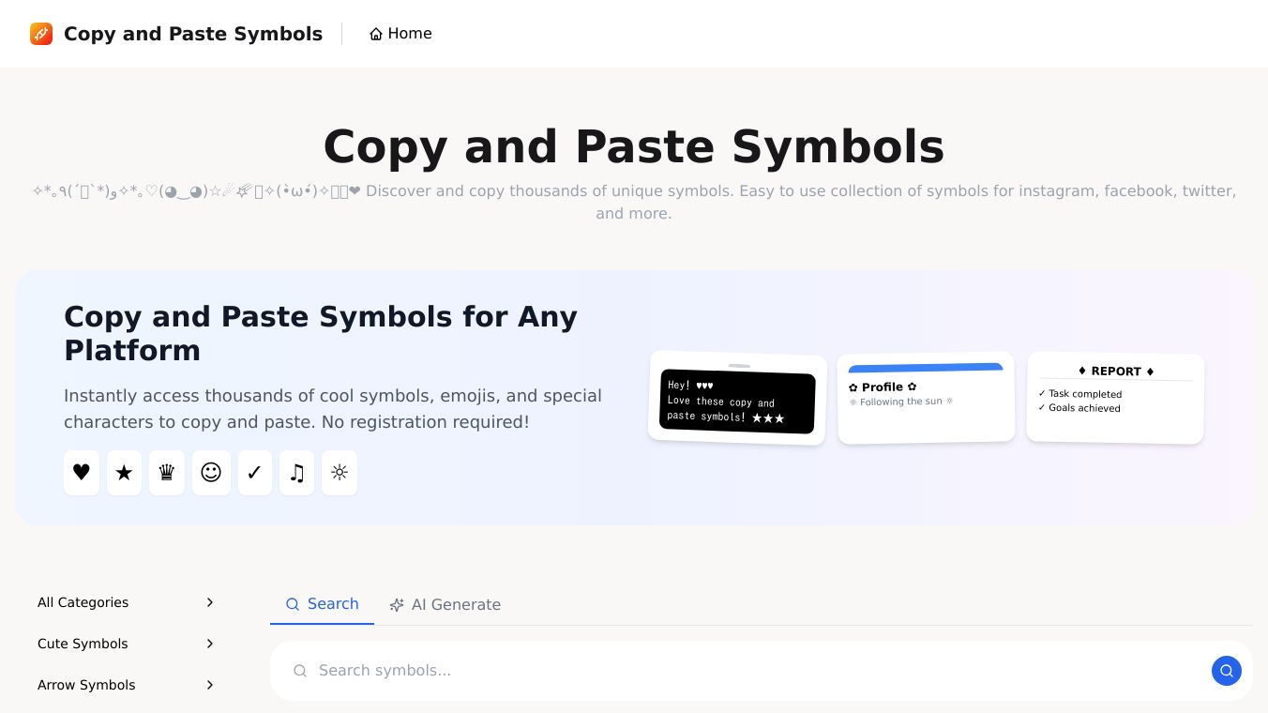The image size is (1268, 713).
Task: Copy the smiley face symbol
Action: pyautogui.click(x=211, y=473)
